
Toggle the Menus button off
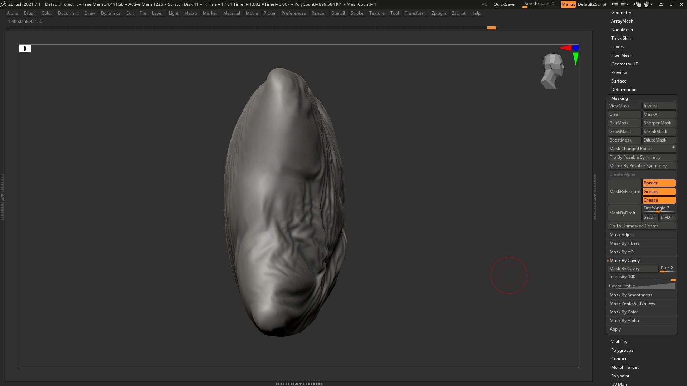[x=568, y=4]
